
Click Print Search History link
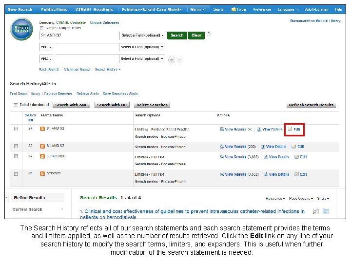25,94
